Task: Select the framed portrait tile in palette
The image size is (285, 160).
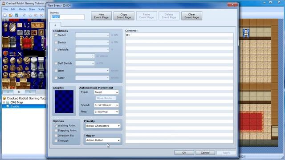Action: click(x=41, y=32)
